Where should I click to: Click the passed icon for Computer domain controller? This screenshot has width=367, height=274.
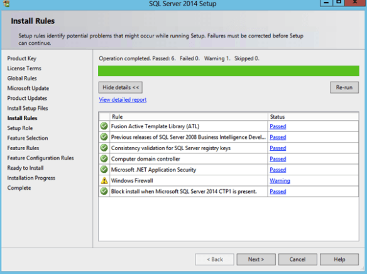(x=104, y=158)
